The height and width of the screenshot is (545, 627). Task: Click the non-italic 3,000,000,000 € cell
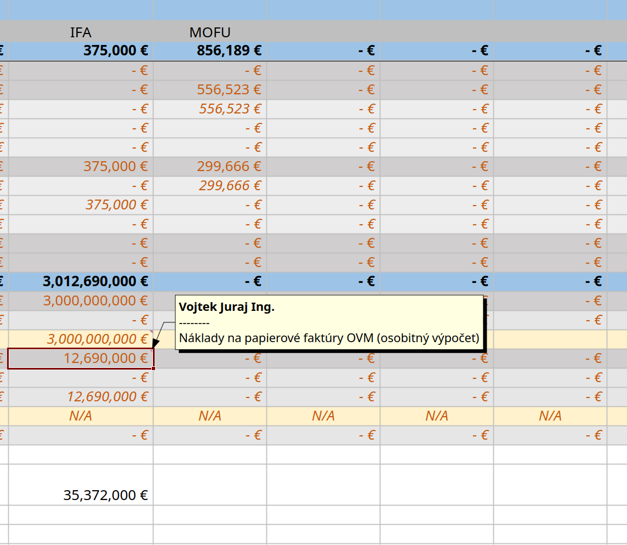81,300
